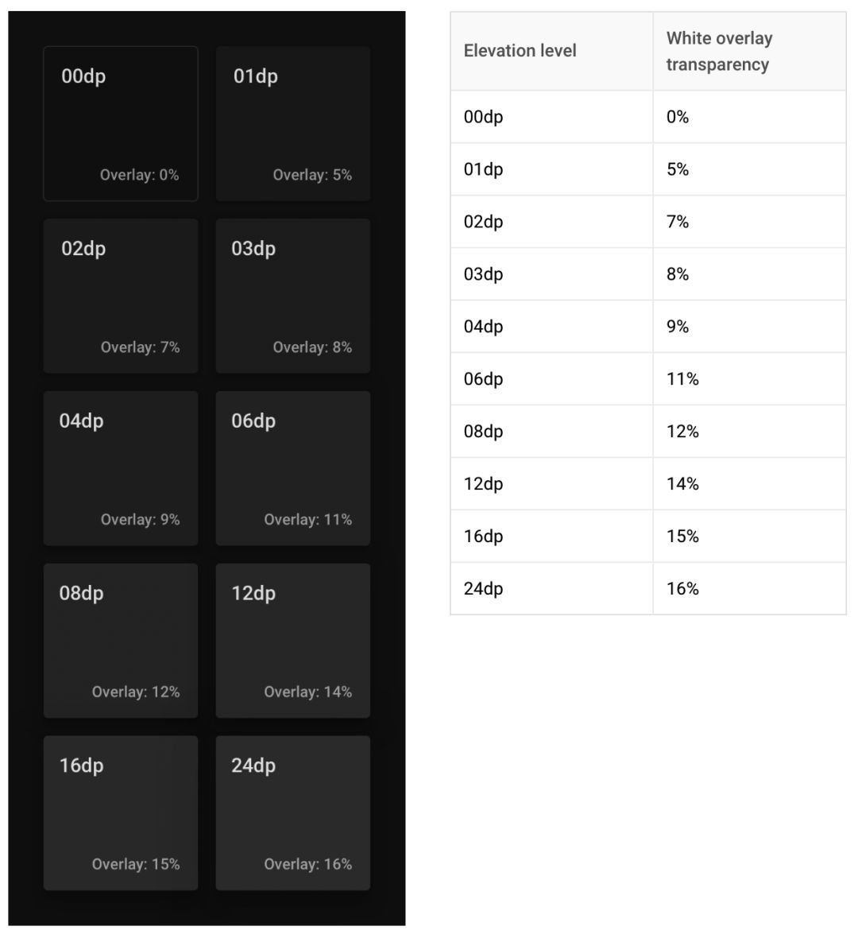The height and width of the screenshot is (934, 858).
Task: Click the 04dp elevation card
Action: click(120, 468)
